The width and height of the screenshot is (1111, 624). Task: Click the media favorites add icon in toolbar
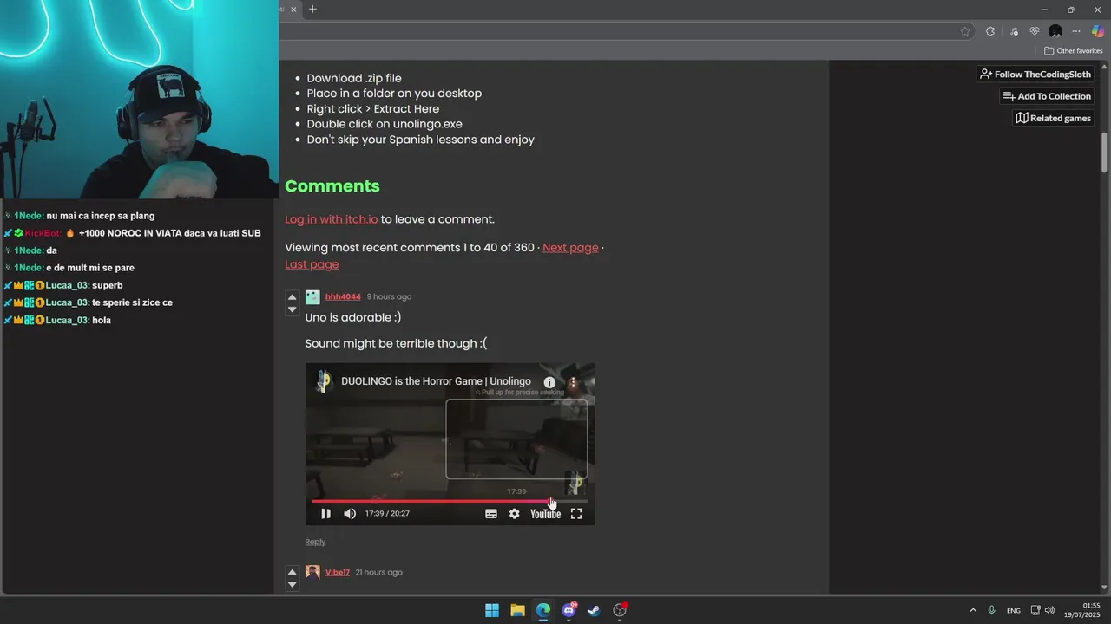(x=1014, y=31)
